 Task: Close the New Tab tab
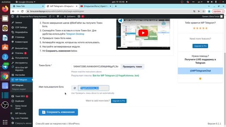point(43,6)
